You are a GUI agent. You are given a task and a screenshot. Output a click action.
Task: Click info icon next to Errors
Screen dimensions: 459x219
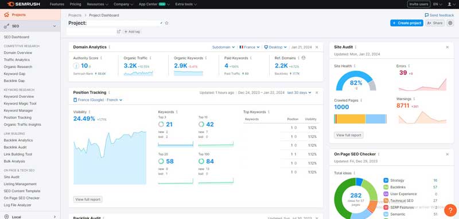[x=409, y=66]
